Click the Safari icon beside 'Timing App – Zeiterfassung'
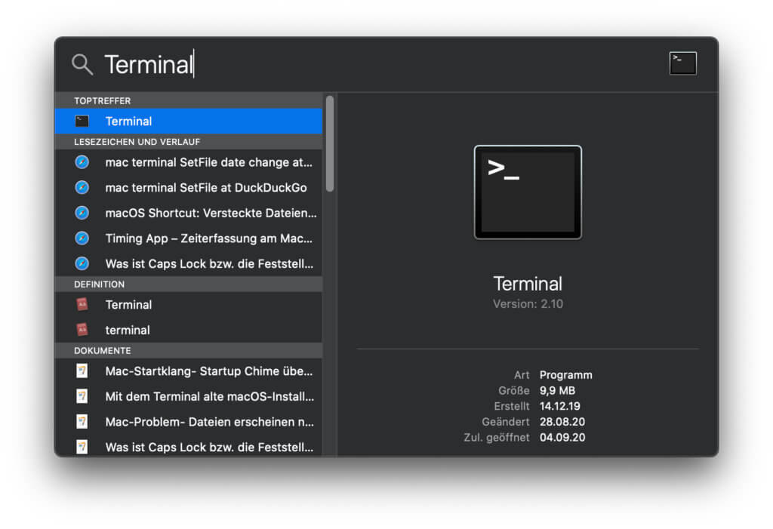This screenshot has width=773, height=529. (x=82, y=238)
